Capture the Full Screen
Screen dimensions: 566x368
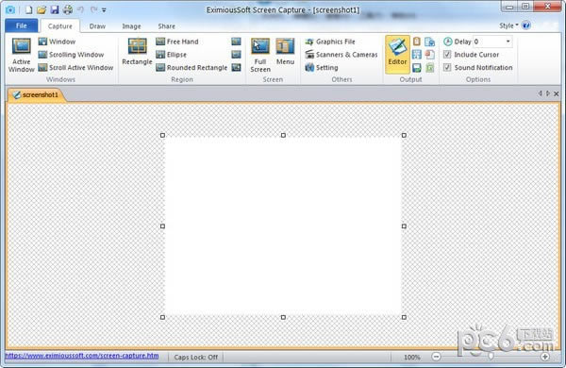point(260,55)
